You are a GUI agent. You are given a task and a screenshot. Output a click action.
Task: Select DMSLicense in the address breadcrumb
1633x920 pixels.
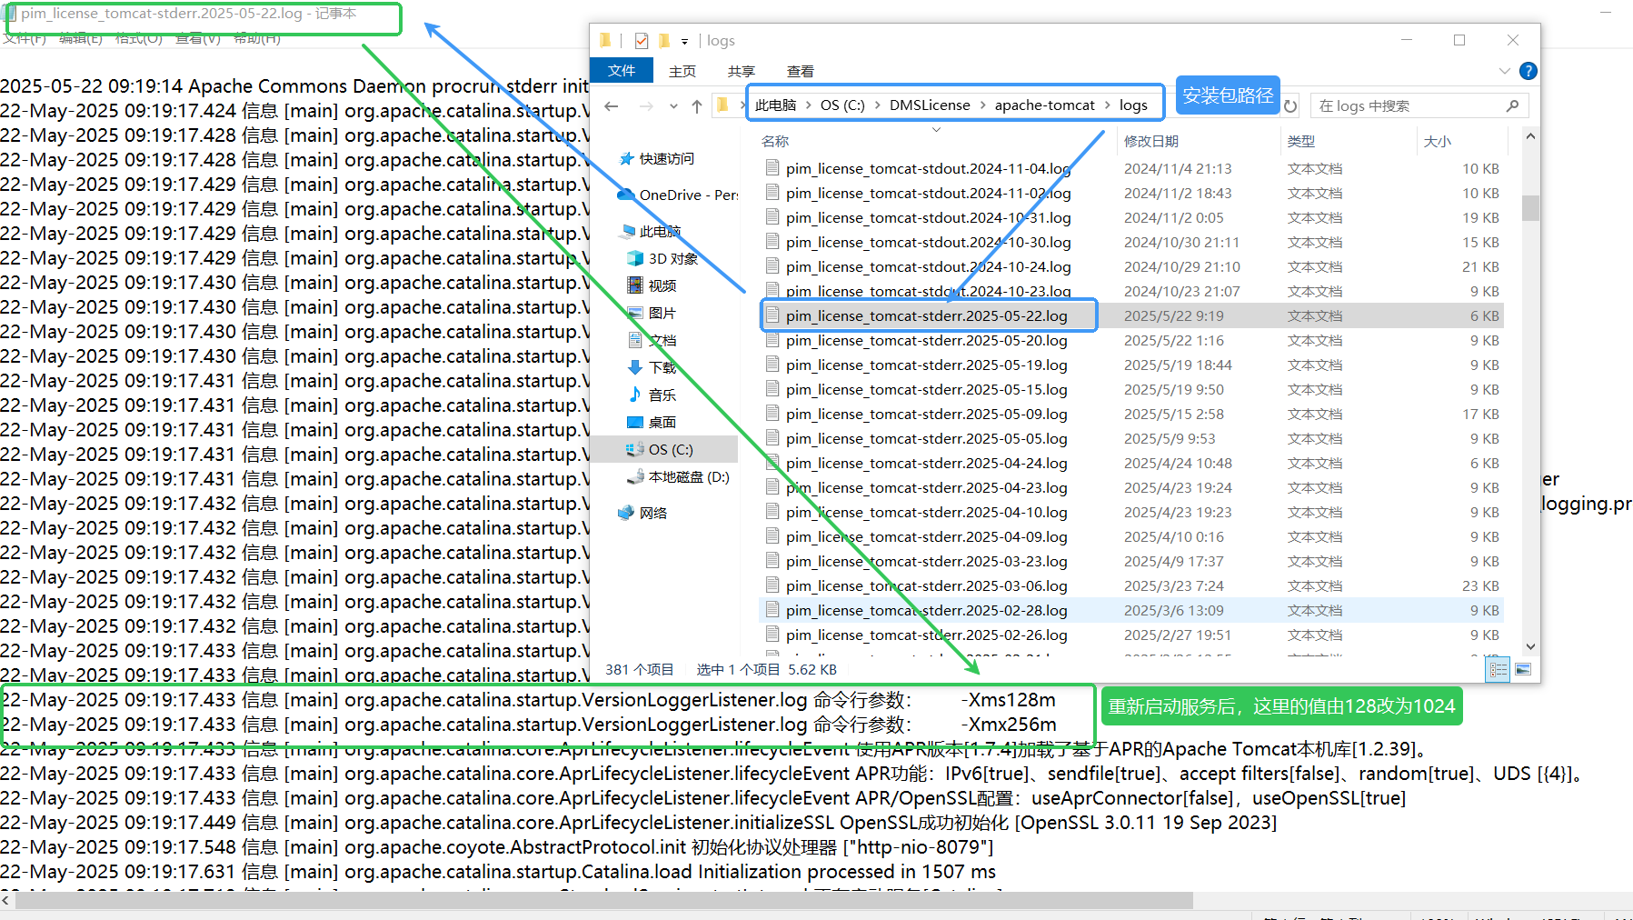pyautogui.click(x=930, y=105)
